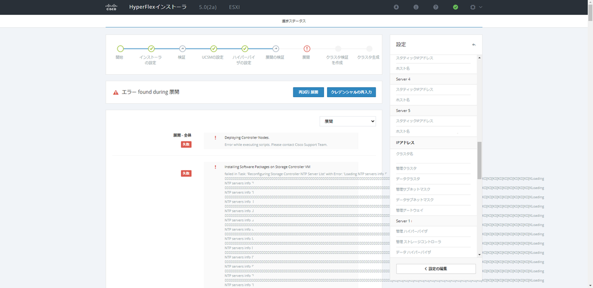Click the 再試行 展開 button

point(308,92)
